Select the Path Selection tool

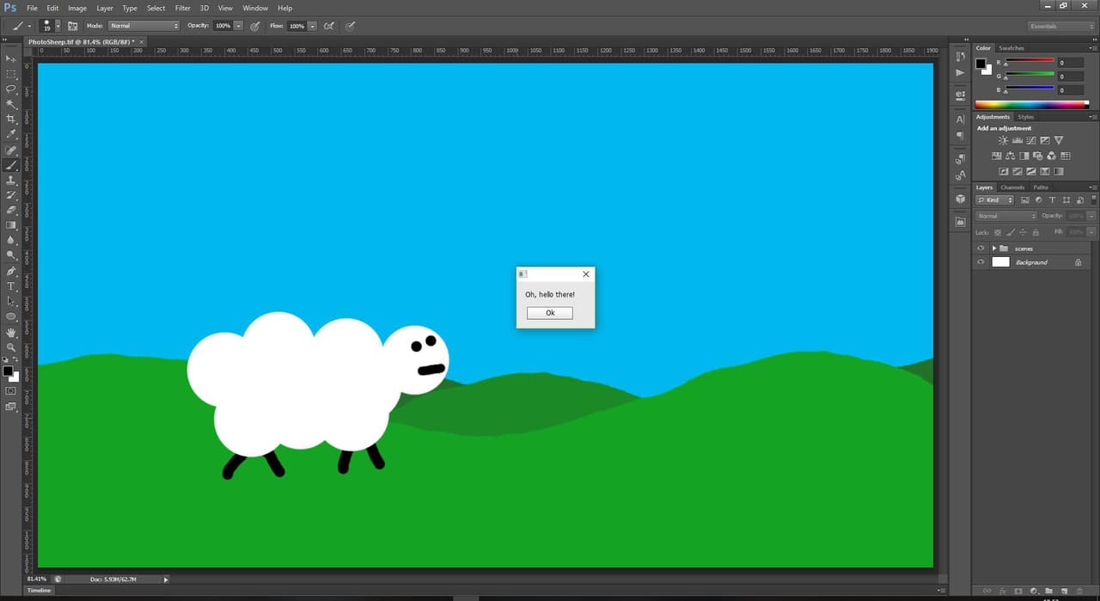coord(11,301)
